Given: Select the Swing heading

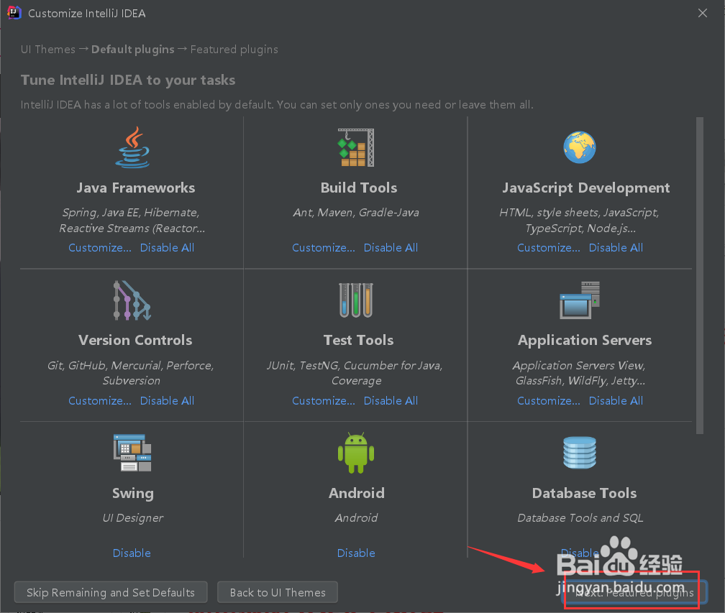Looking at the screenshot, I should [132, 494].
